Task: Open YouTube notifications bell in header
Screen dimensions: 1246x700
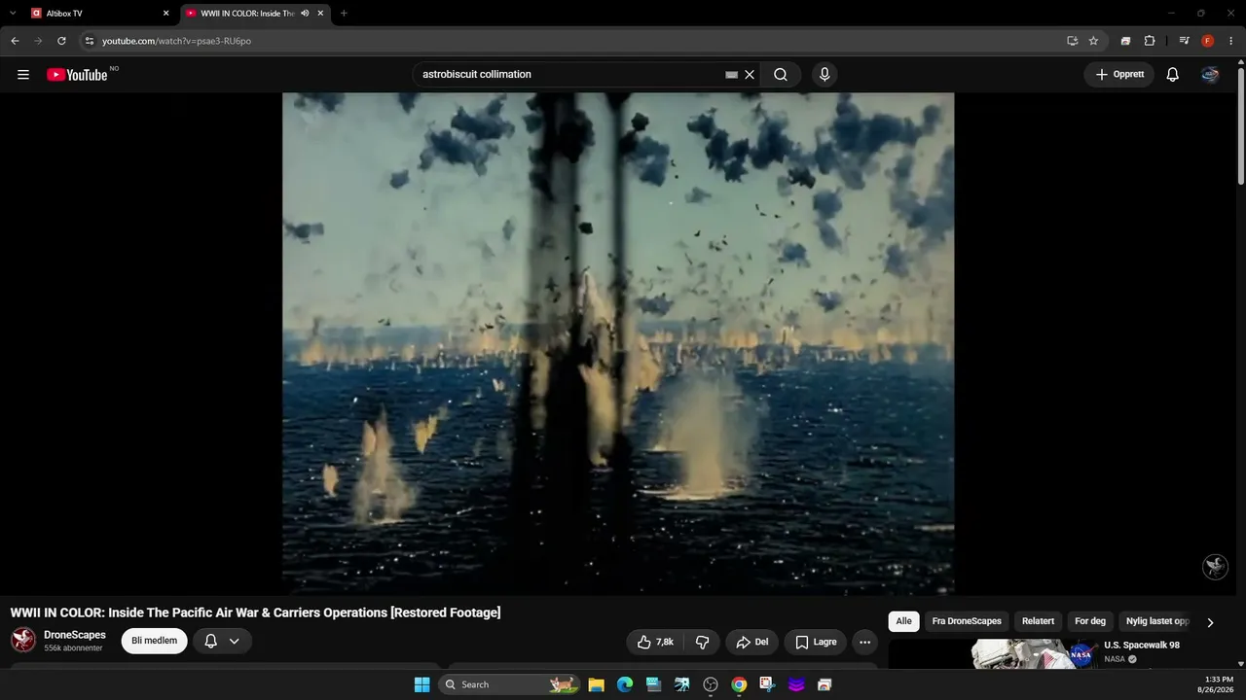Action: 1173,75
